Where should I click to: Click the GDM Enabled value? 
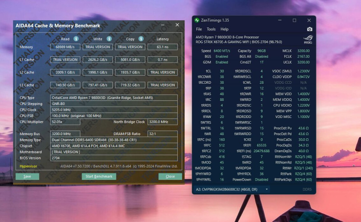click(222, 62)
